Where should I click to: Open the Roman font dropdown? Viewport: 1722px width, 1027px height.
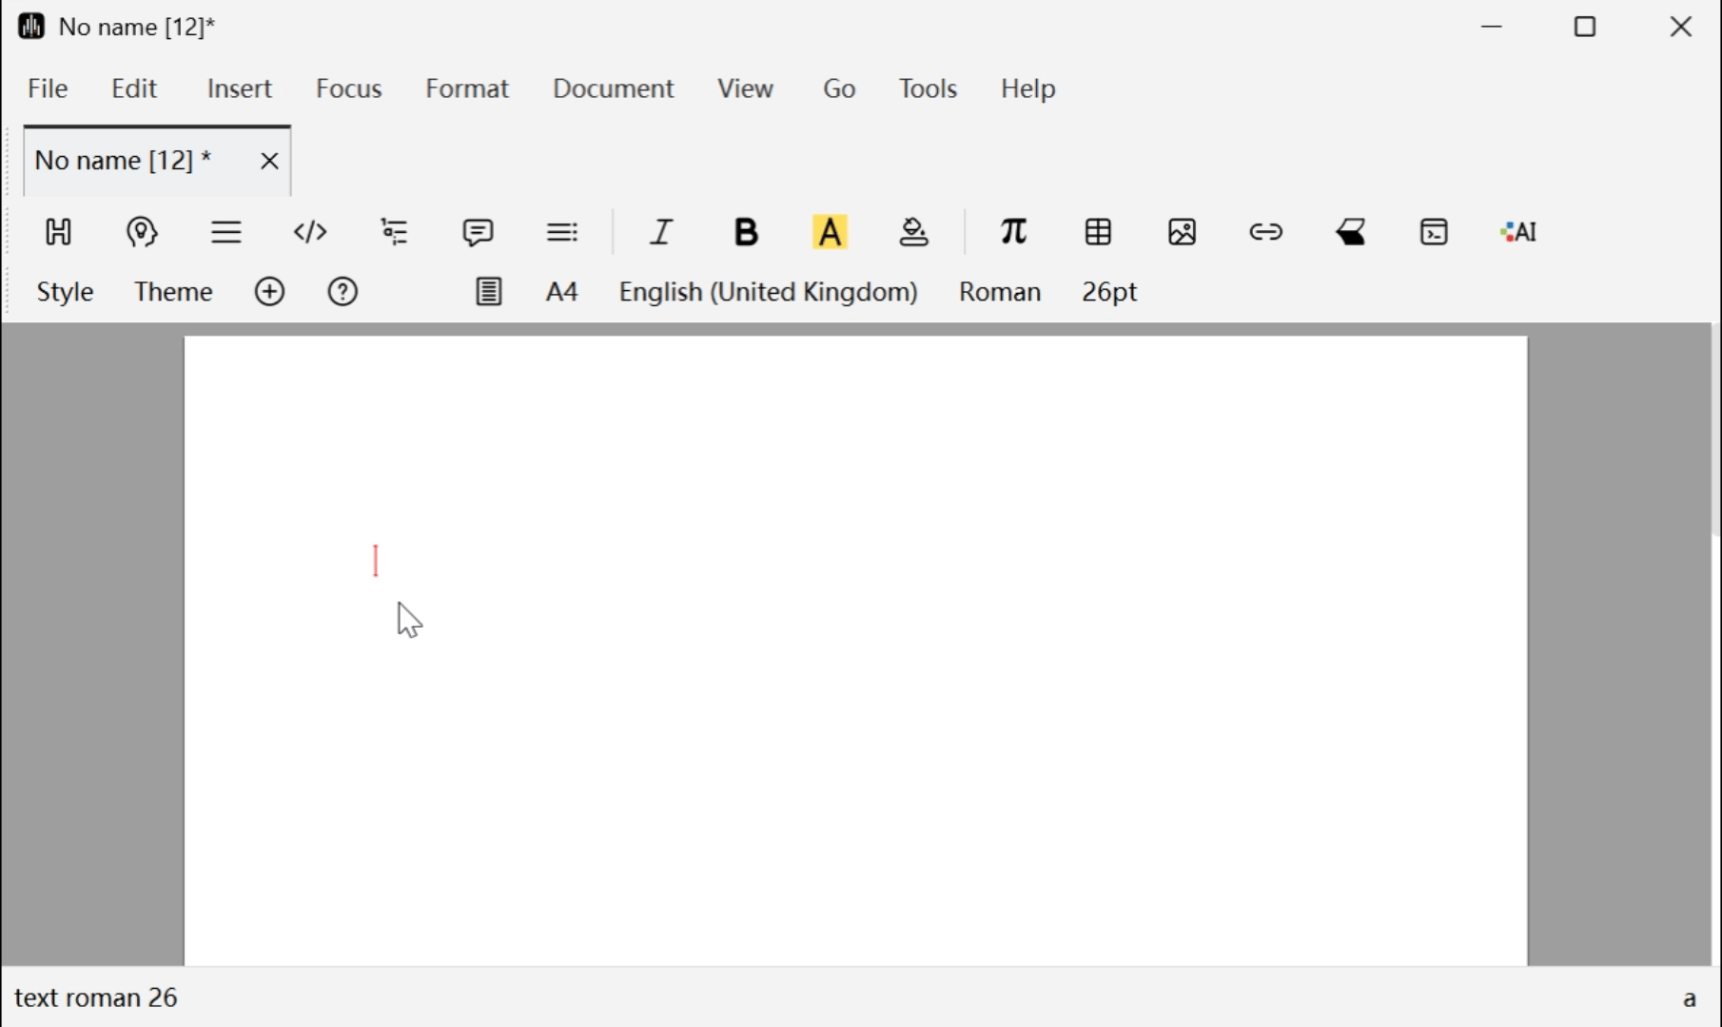[x=999, y=292]
